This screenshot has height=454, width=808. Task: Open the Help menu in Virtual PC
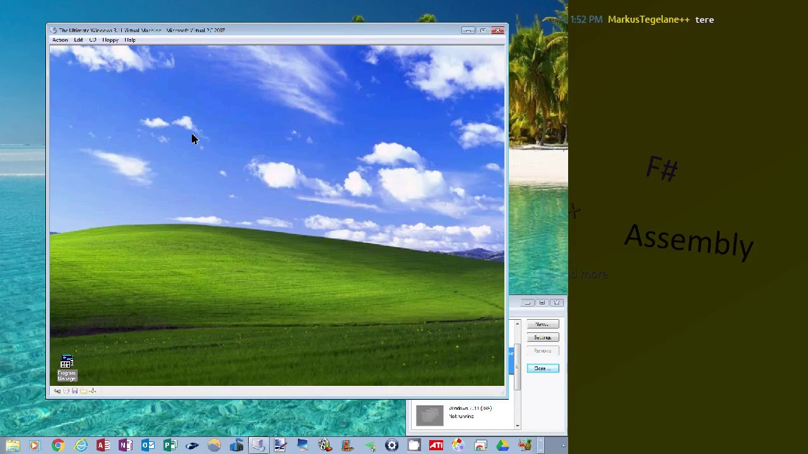coord(130,40)
